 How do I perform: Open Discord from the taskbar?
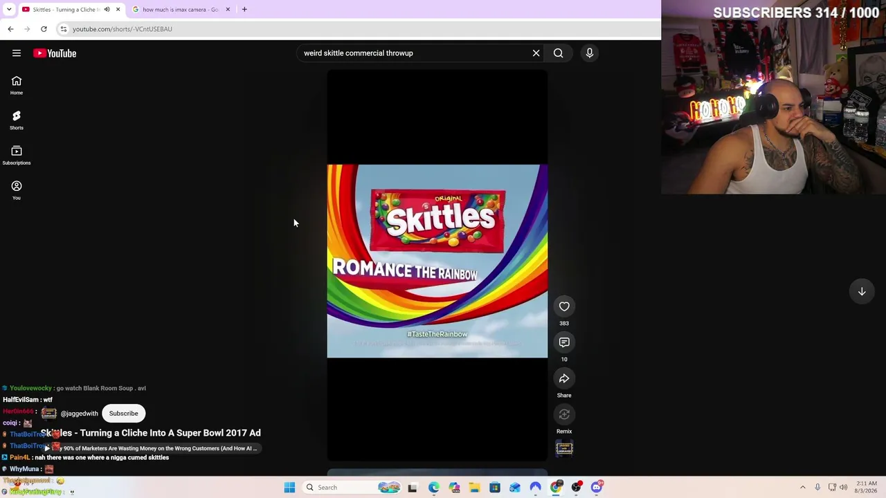tap(597, 488)
